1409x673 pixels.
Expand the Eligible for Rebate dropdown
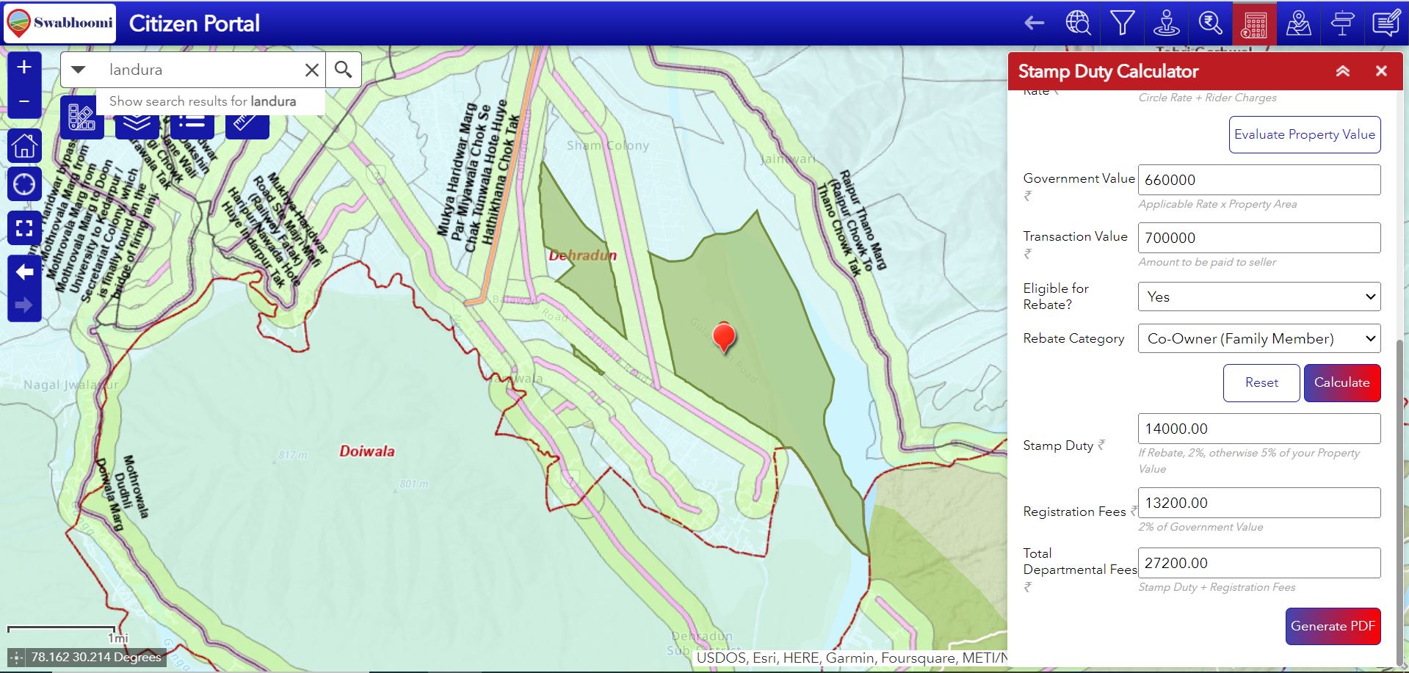click(1258, 297)
